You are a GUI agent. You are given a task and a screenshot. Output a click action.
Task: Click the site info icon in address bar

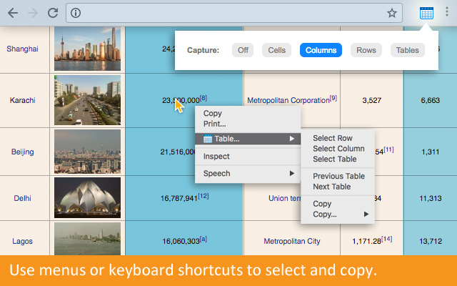[x=76, y=13]
